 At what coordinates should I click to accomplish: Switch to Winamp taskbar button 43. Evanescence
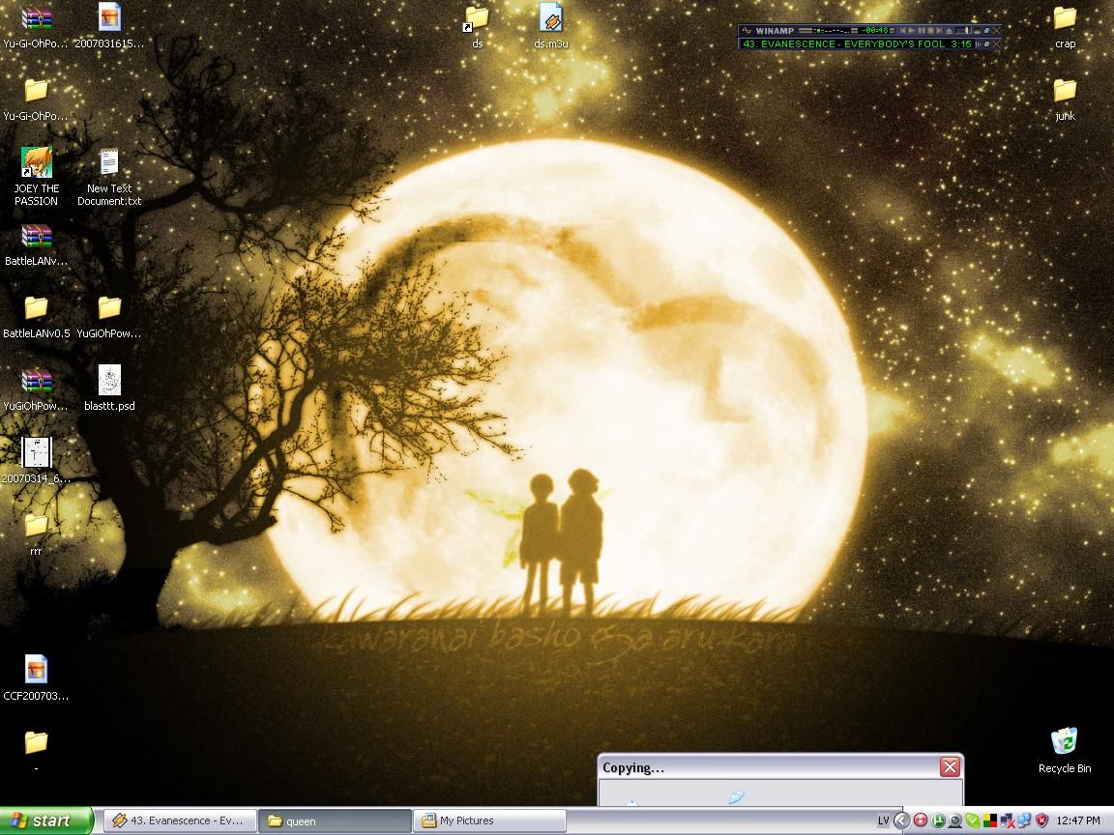pyautogui.click(x=180, y=821)
